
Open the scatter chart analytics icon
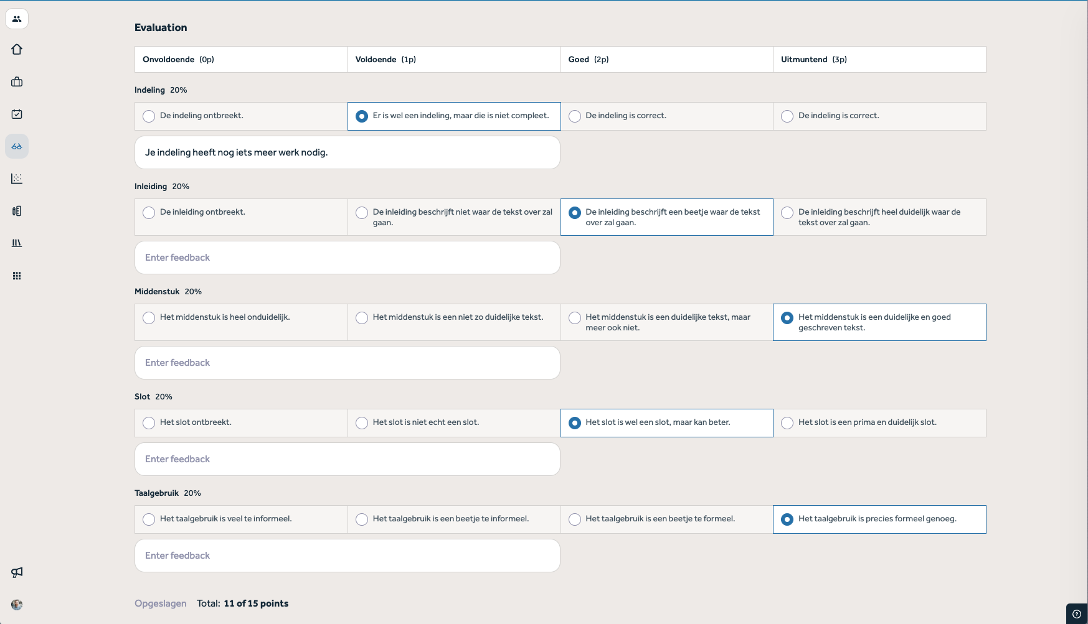17,179
